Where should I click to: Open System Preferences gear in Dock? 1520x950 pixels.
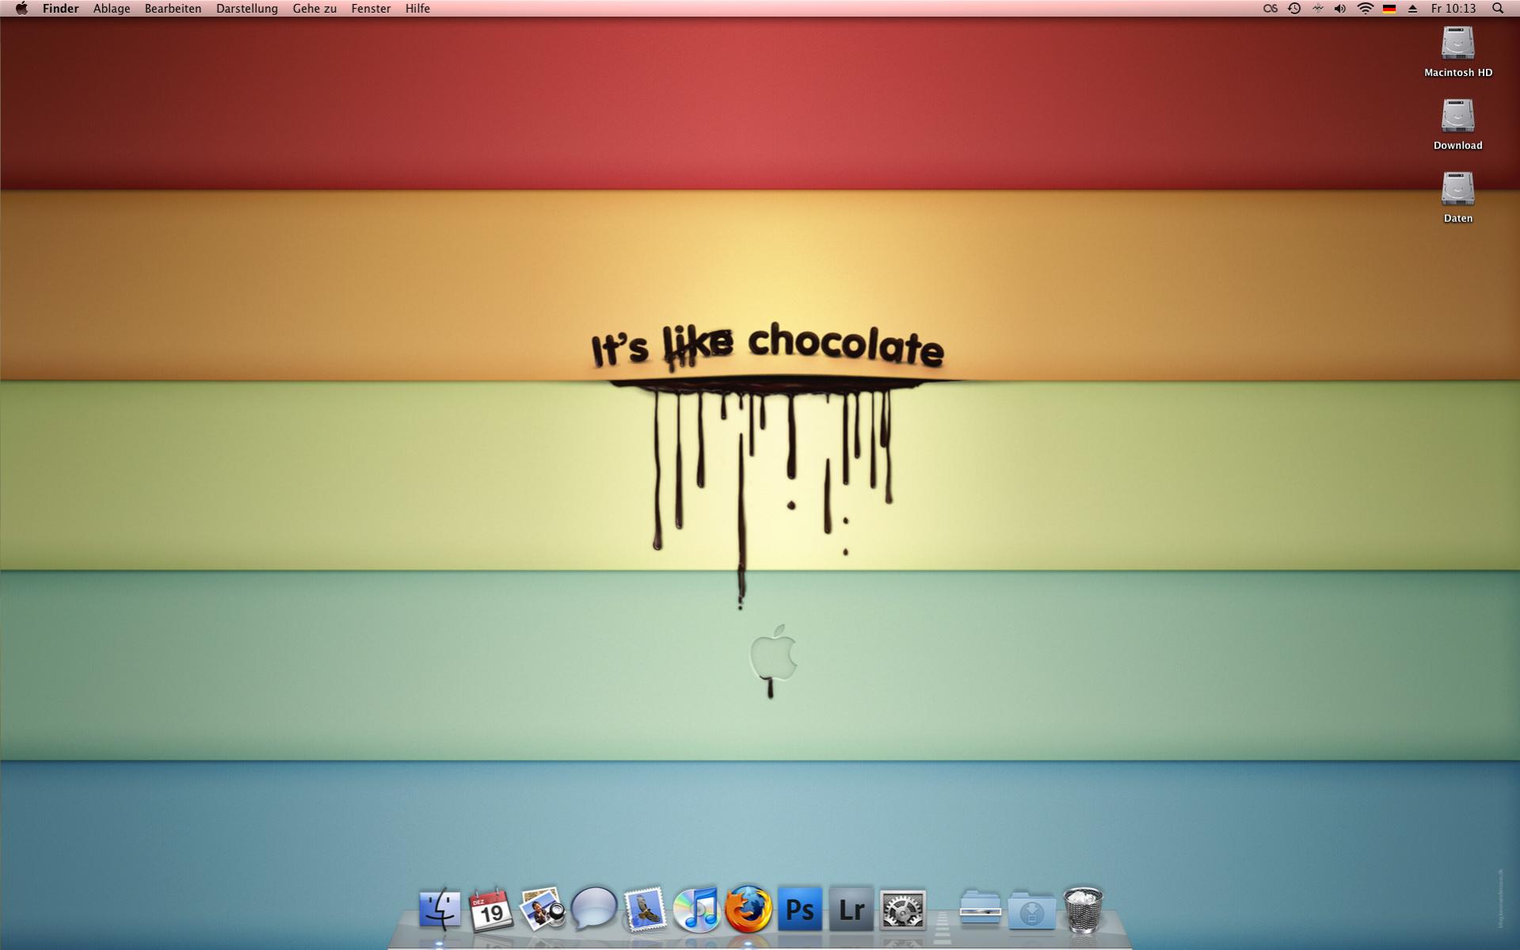click(x=902, y=909)
